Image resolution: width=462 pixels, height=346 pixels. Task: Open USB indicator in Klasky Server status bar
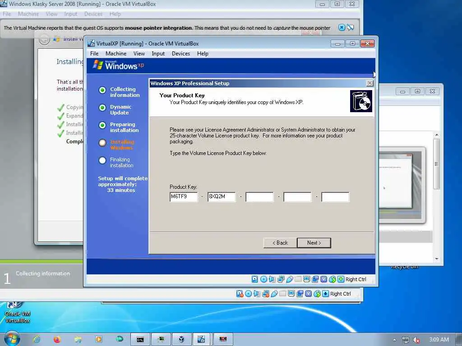click(274, 294)
